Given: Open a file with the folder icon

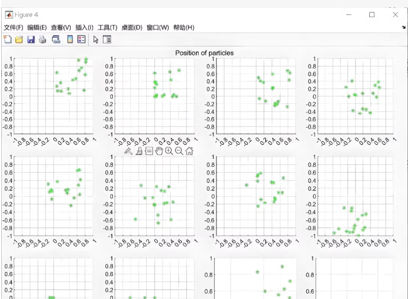Looking at the screenshot, I should coord(19,39).
